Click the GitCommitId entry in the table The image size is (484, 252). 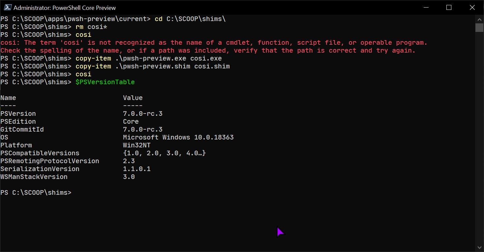pos(22,129)
